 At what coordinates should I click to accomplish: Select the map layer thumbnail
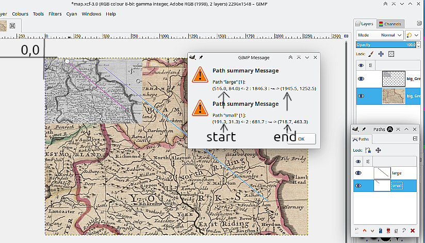tap(394, 96)
